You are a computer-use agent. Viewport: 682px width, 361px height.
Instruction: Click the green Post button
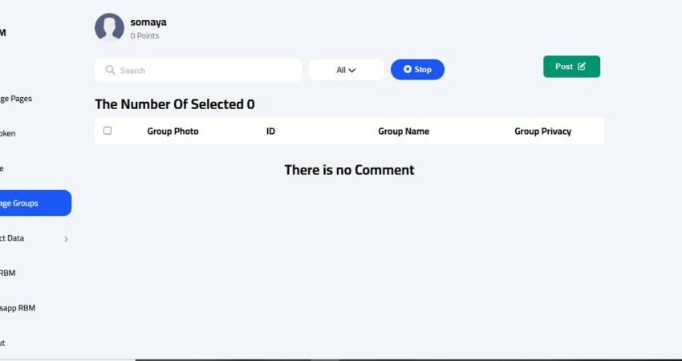pyautogui.click(x=571, y=67)
